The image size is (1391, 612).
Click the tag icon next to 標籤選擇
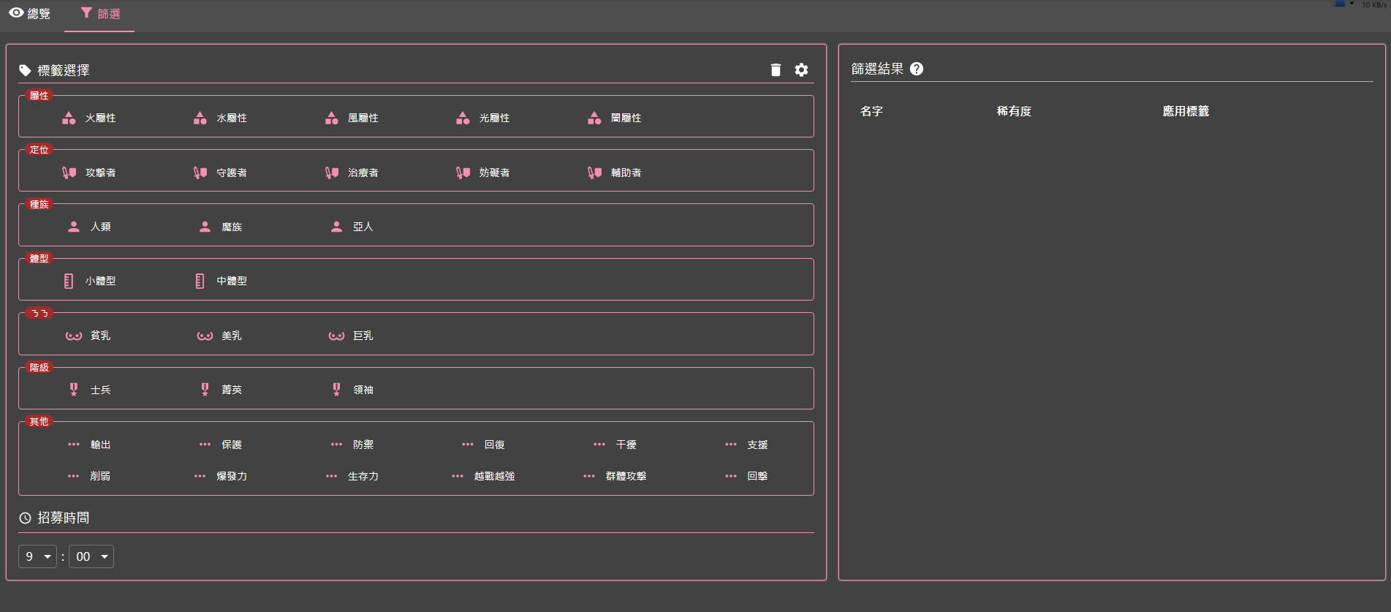(25, 71)
